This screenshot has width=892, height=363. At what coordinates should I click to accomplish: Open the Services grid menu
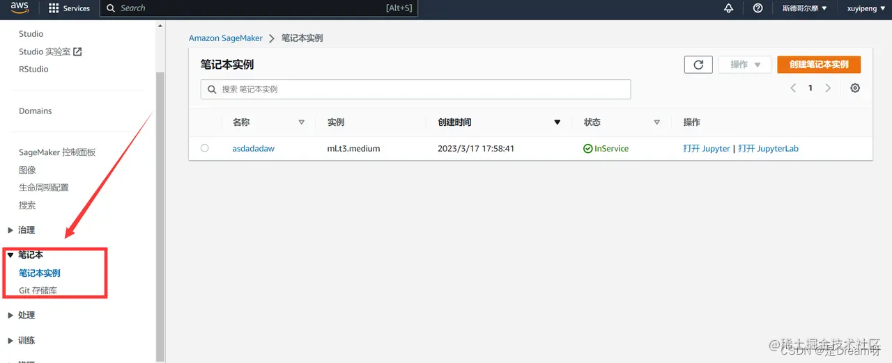(70, 8)
